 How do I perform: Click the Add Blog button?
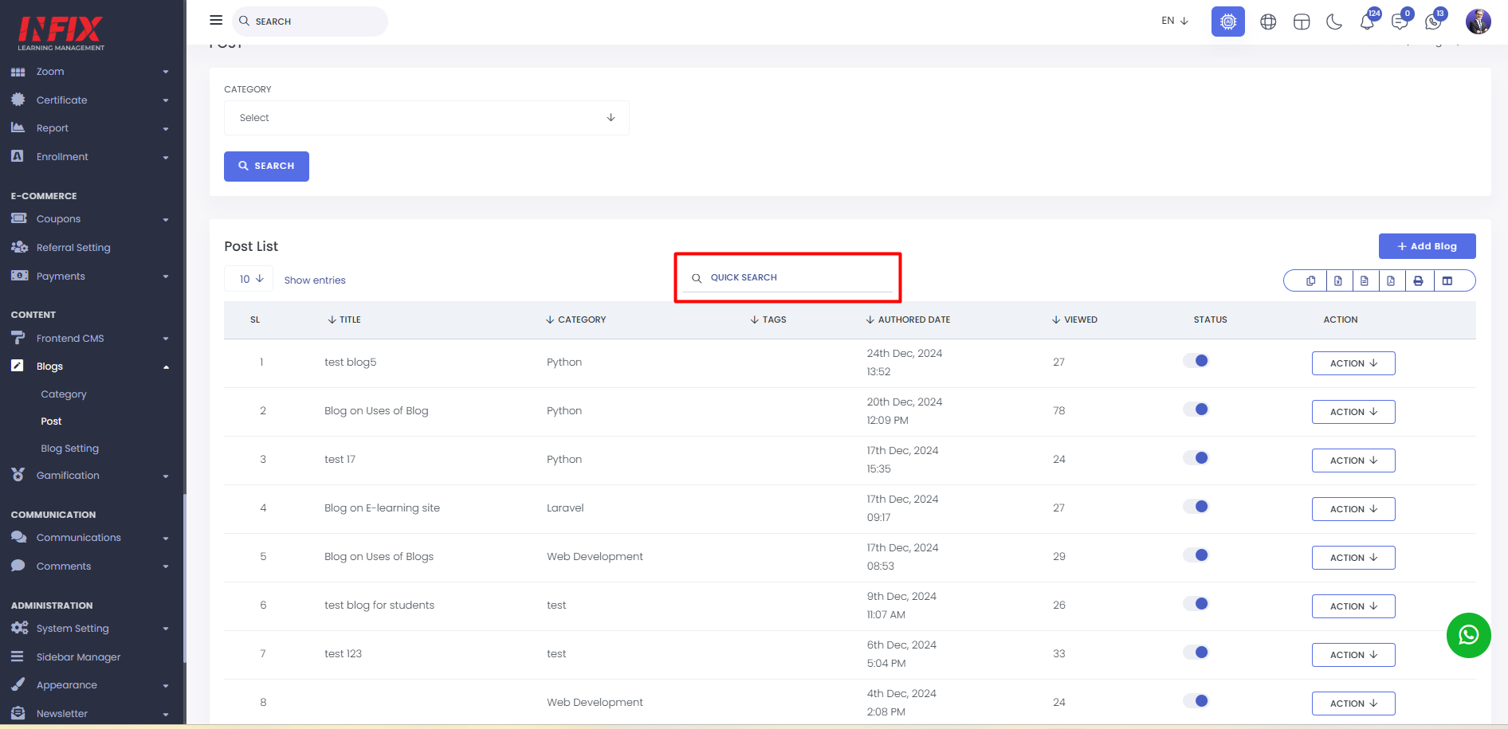1427,246
